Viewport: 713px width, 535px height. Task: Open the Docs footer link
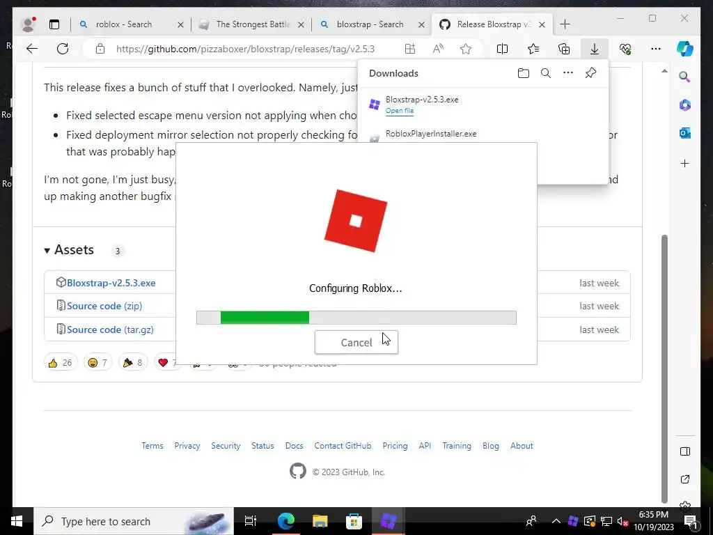295,446
